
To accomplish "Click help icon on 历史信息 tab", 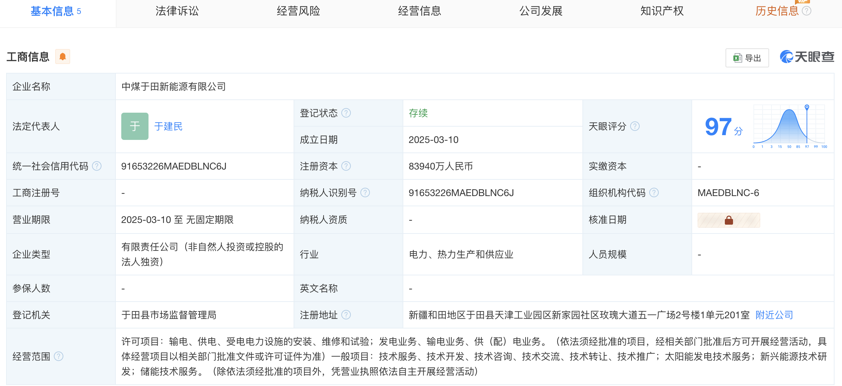I will pyautogui.click(x=807, y=11).
